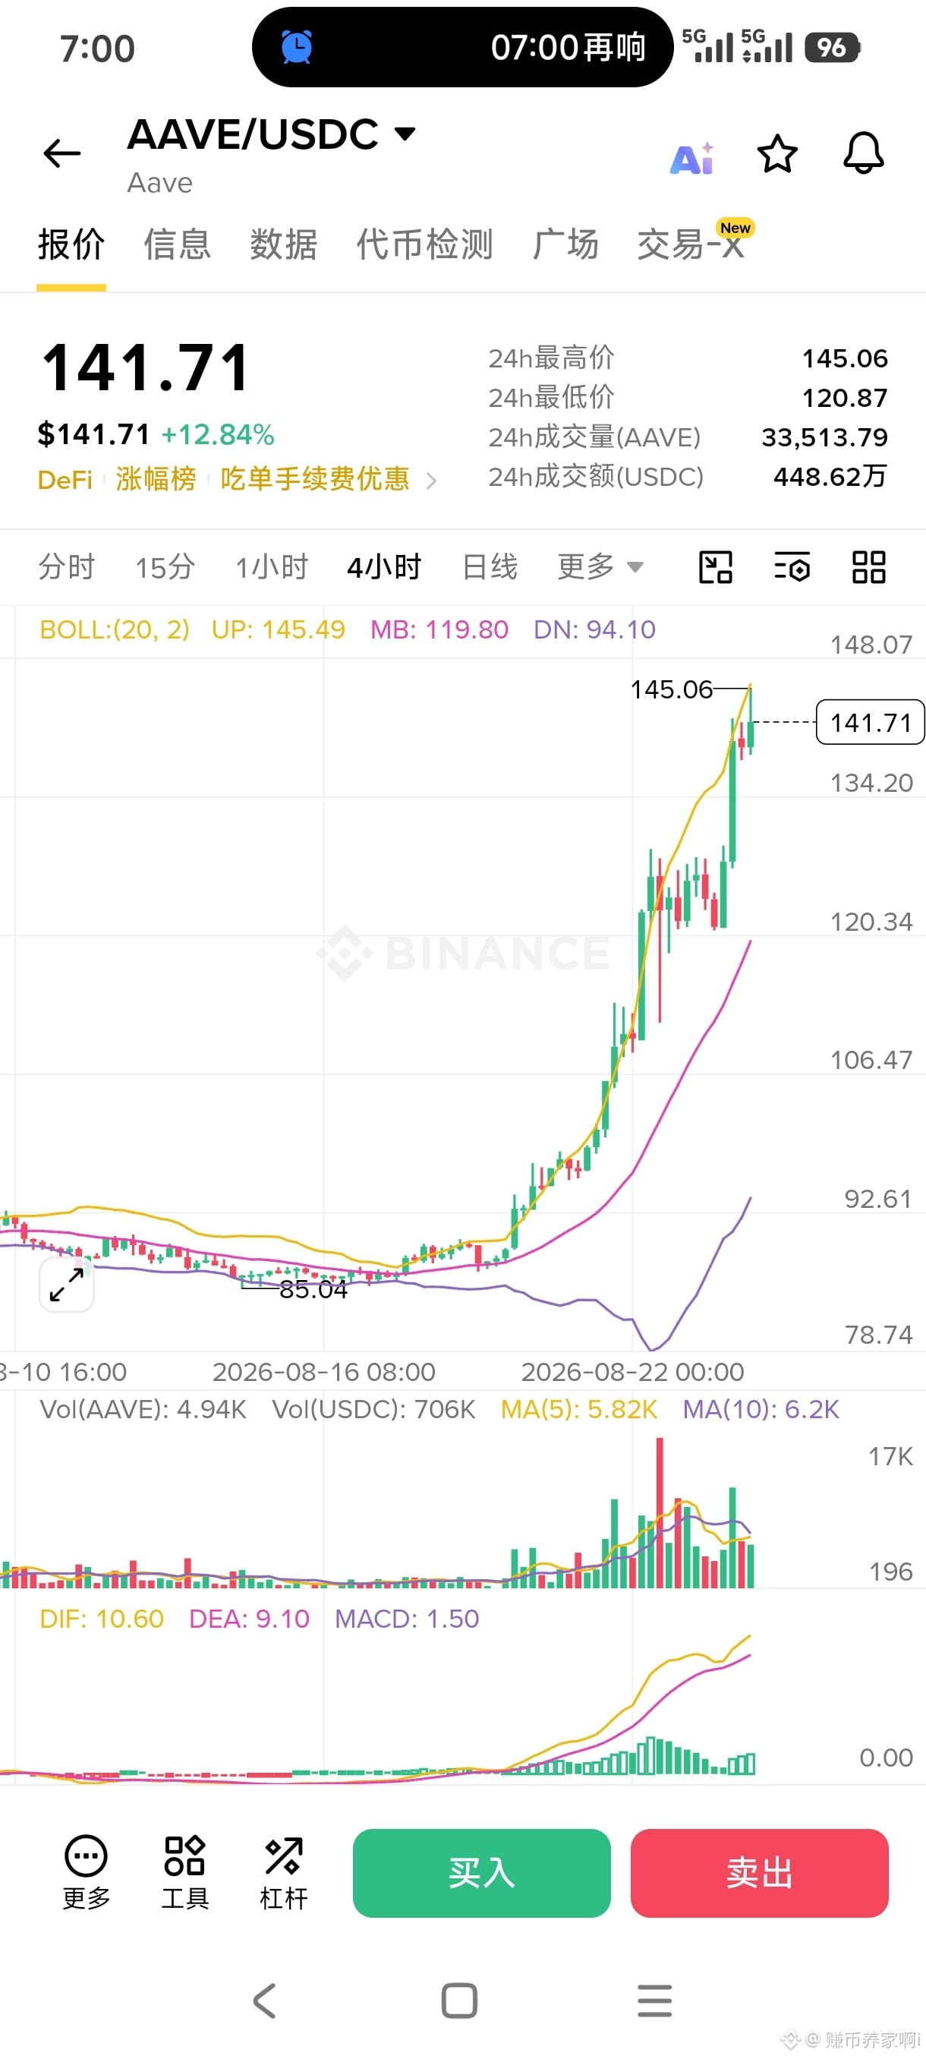This screenshot has height=2059, width=926.
Task: Select 1小时 chart interval
Action: click(x=272, y=566)
